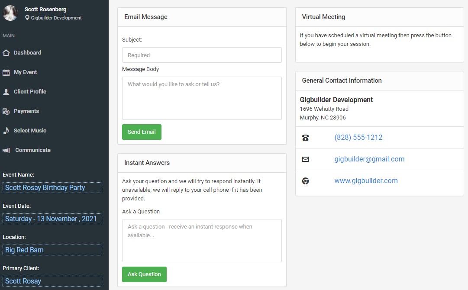Select the Event Date field in sidebar
The width and height of the screenshot is (468, 290).
52,219
